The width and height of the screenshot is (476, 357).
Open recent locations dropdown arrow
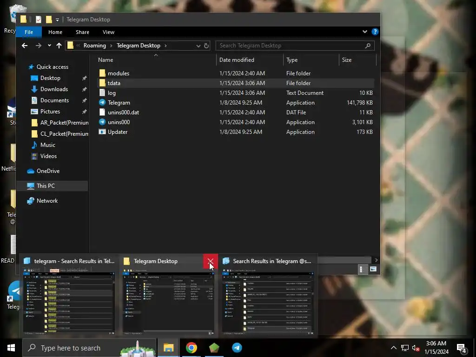pos(49,46)
